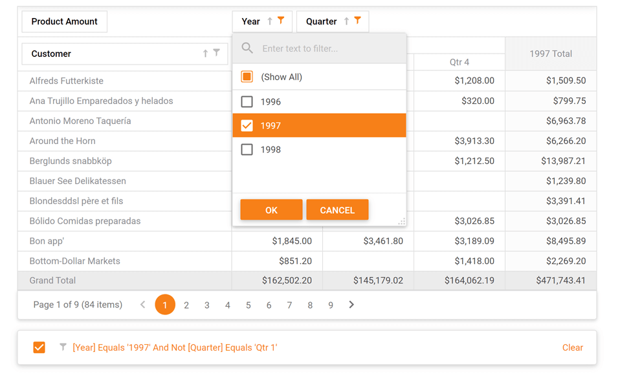Click the previous page chevron
This screenshot has width=620, height=381.
point(142,304)
